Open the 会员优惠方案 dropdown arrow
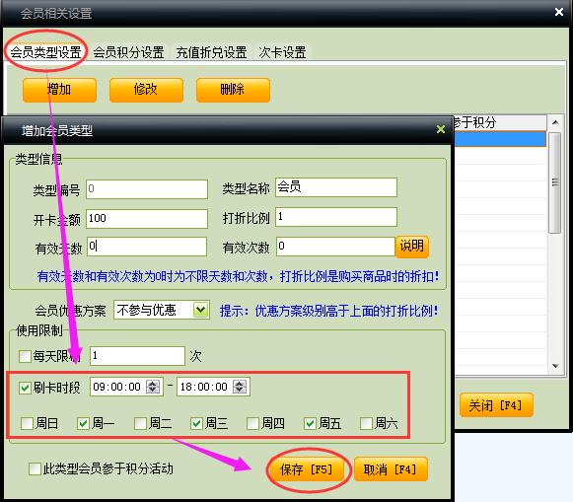 (200, 310)
